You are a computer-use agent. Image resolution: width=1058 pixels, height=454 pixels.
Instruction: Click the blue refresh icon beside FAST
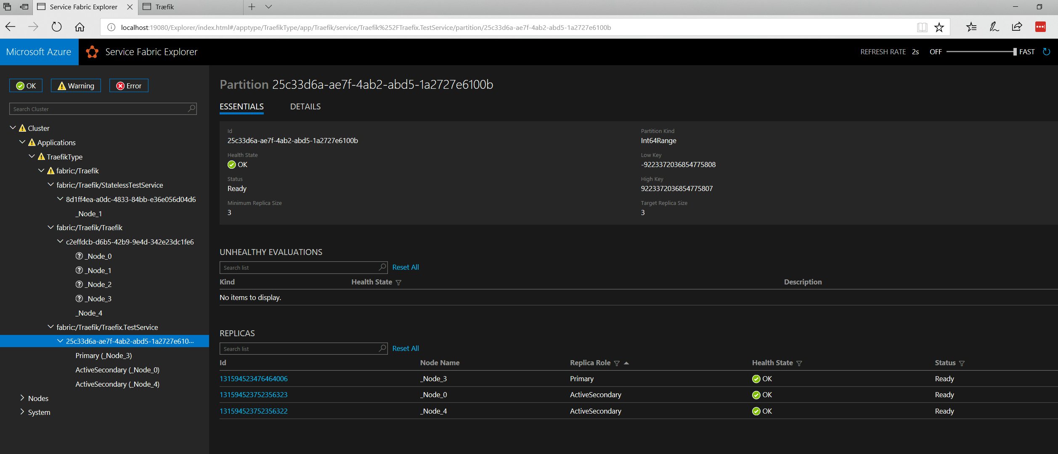(x=1047, y=52)
